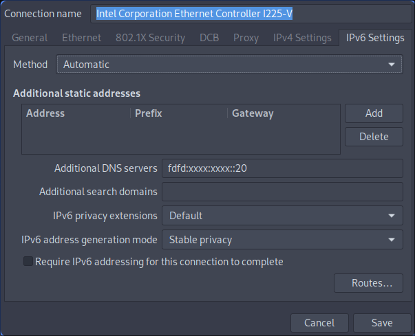Click the Connection name label

click(43, 14)
